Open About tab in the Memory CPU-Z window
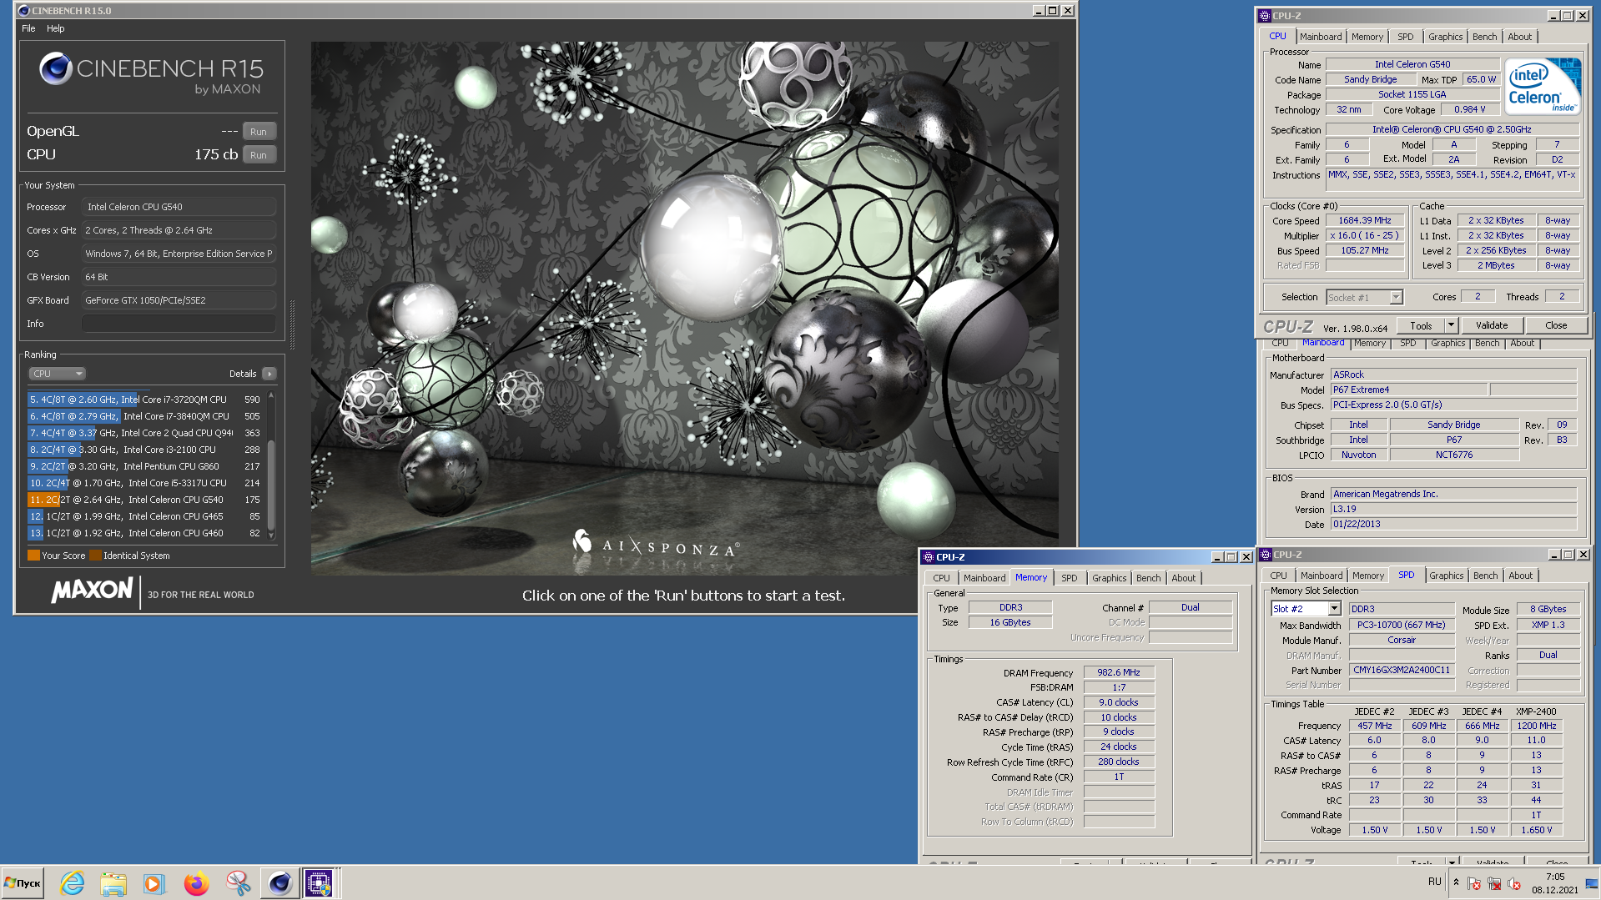This screenshot has height=900, width=1601. click(1183, 578)
